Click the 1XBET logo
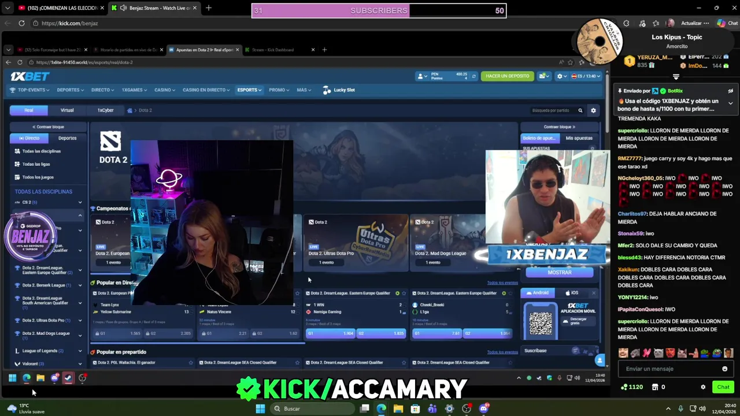 (x=29, y=76)
